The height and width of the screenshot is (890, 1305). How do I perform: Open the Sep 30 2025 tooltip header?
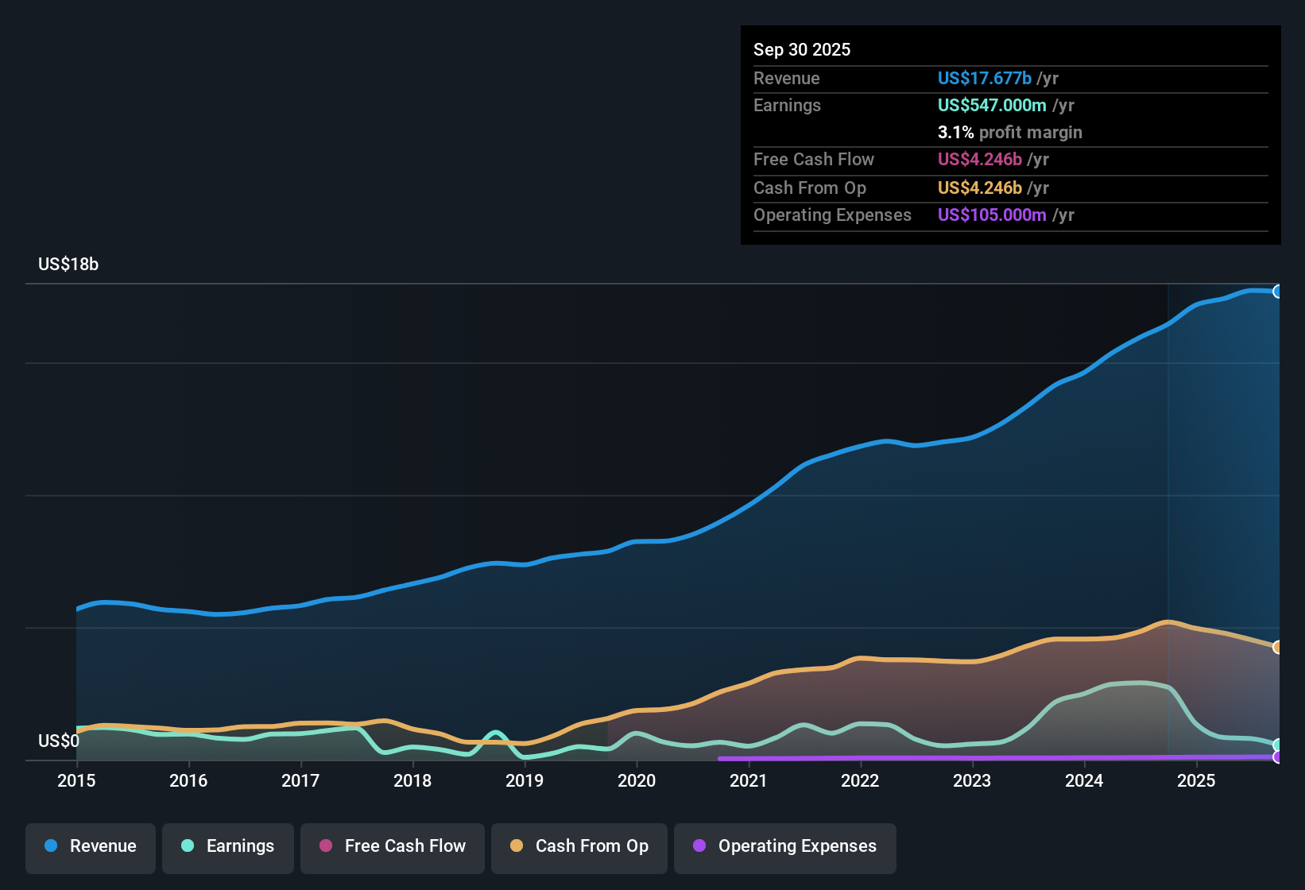[802, 49]
